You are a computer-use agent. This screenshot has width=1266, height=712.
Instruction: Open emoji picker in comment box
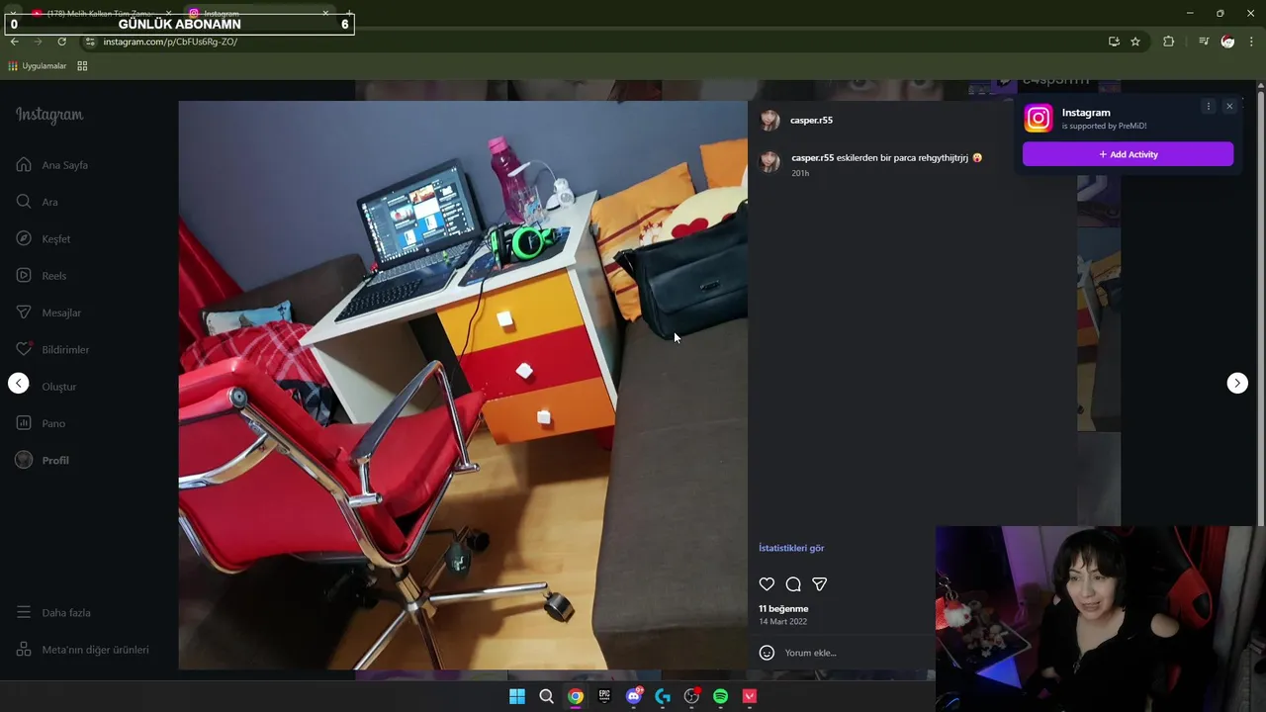[767, 653]
